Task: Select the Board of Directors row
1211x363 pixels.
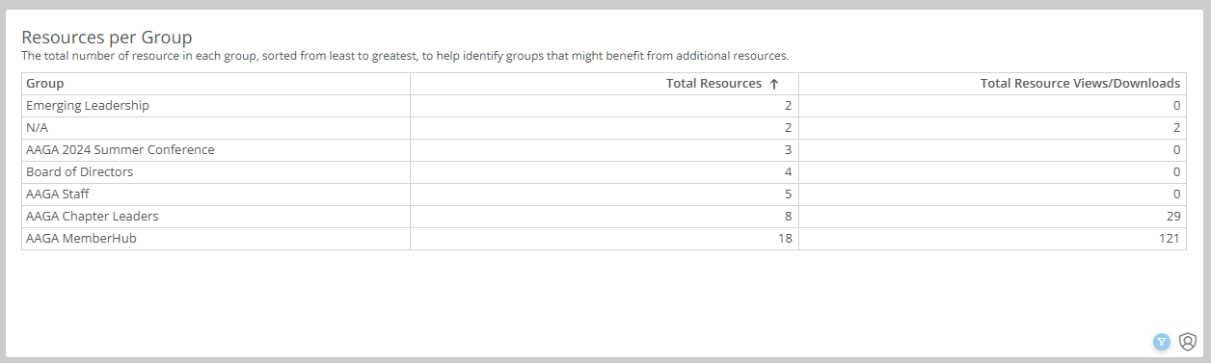Action: click(x=605, y=172)
